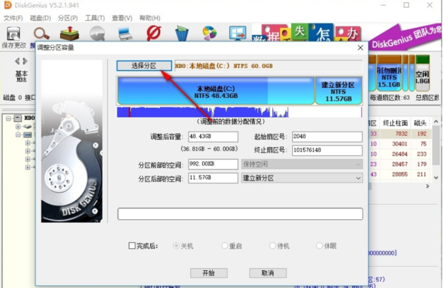Click the NTFS 15.1GB partition in main window

point(389,74)
